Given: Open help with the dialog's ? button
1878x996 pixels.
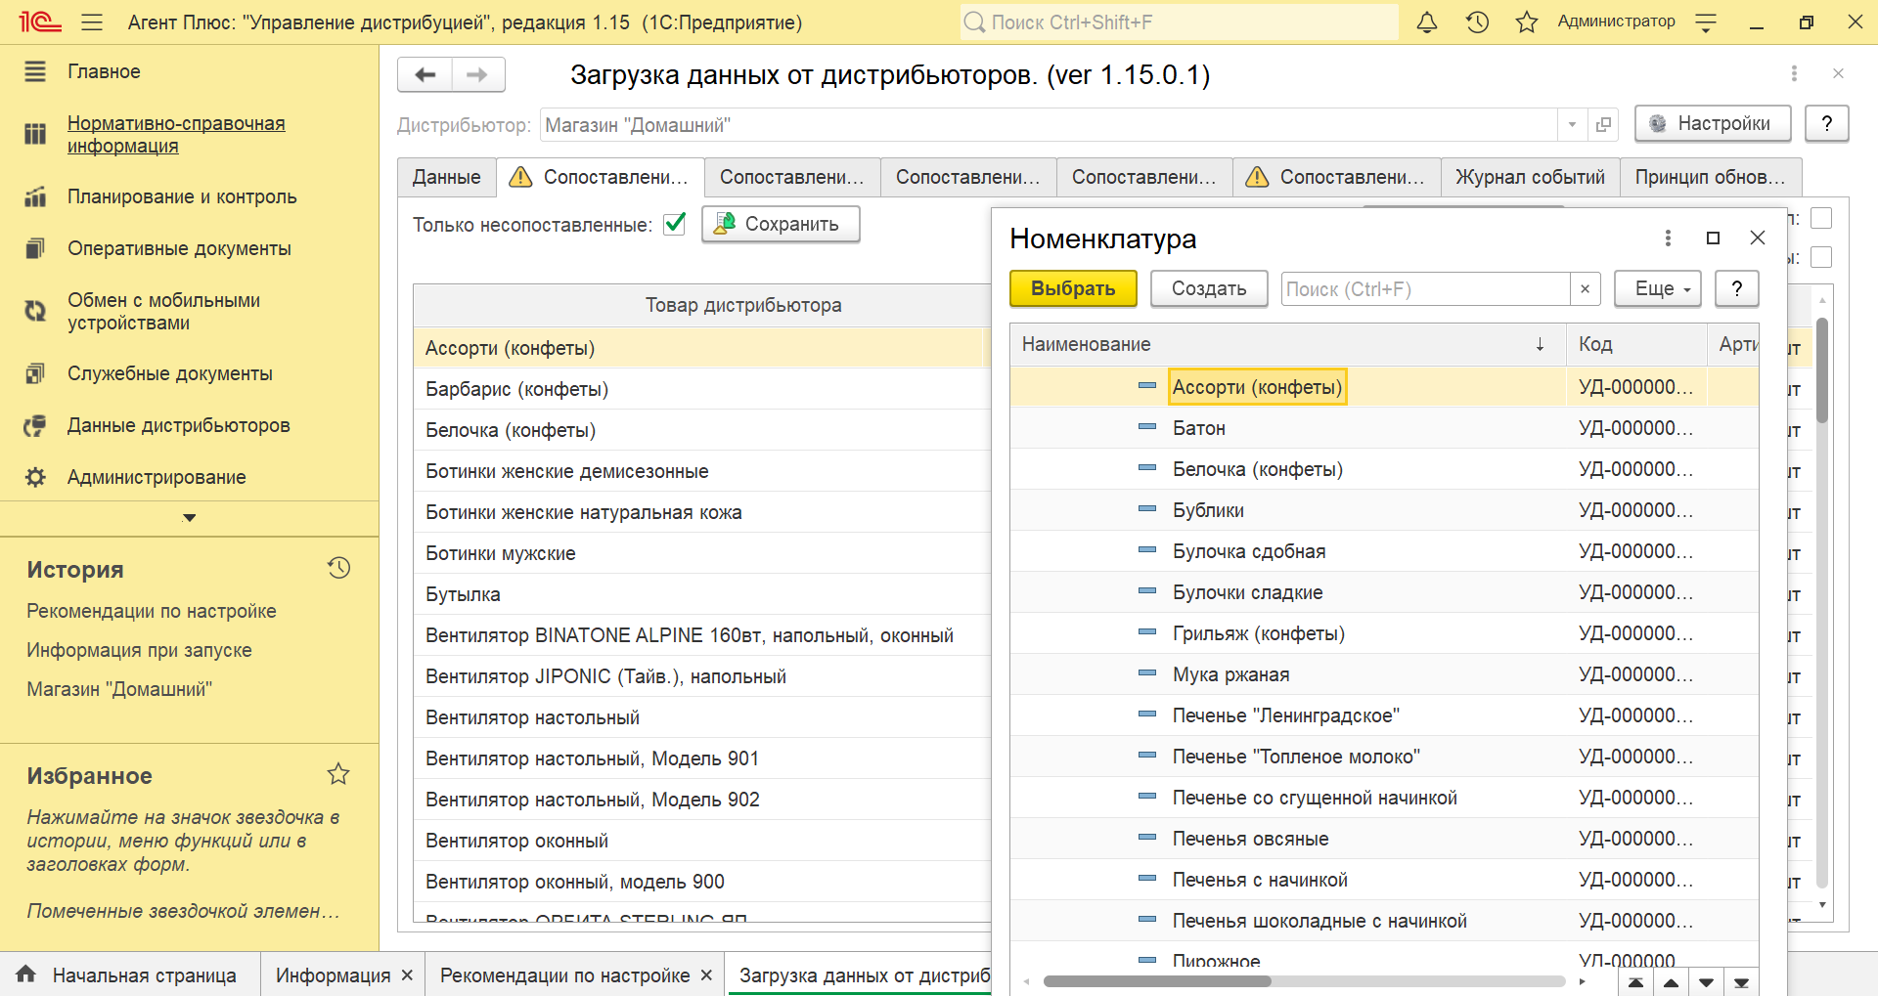Looking at the screenshot, I should [x=1736, y=288].
